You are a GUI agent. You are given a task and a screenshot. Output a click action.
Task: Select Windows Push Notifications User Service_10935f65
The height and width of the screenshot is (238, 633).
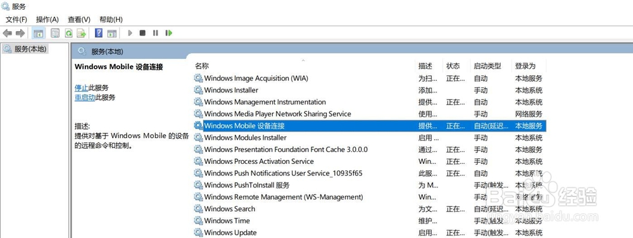(284, 173)
